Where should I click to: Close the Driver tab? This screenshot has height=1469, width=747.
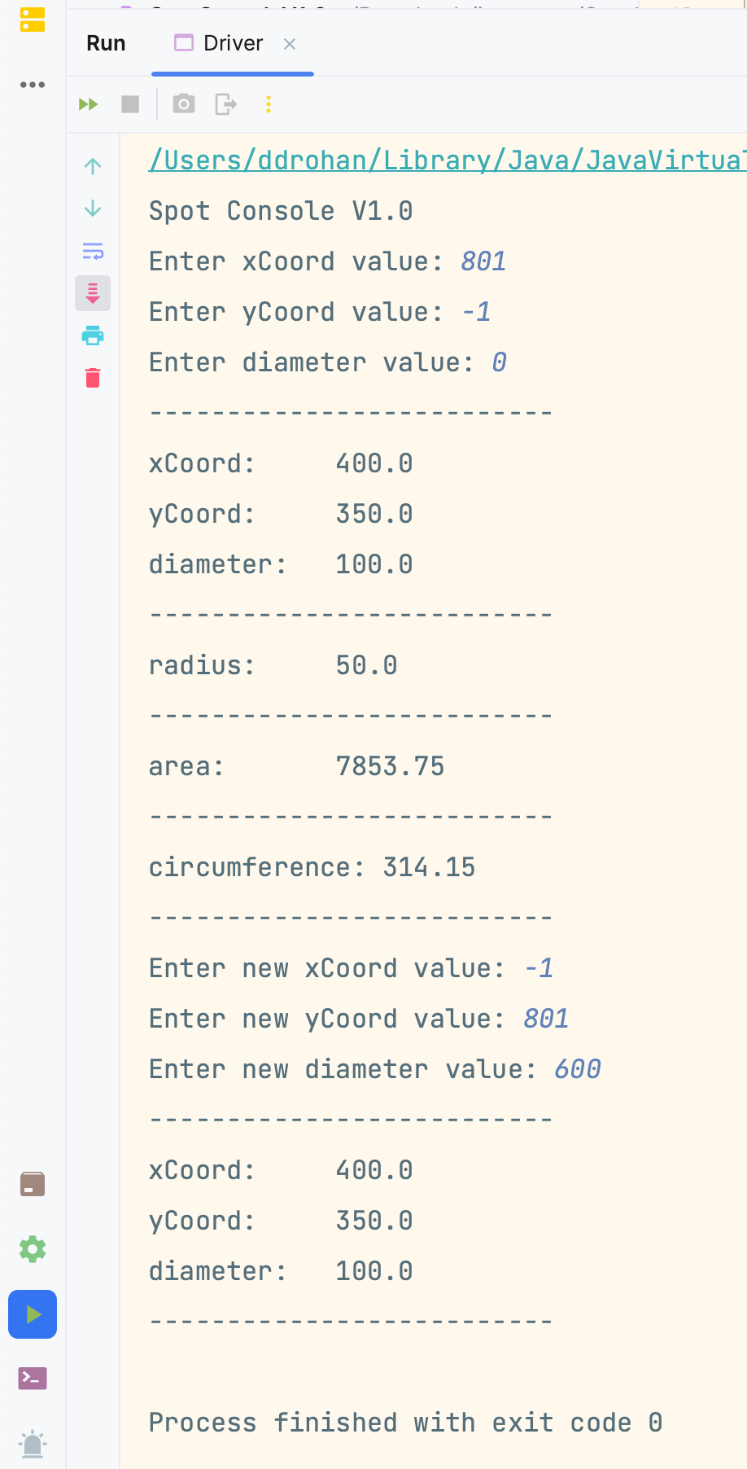(290, 44)
